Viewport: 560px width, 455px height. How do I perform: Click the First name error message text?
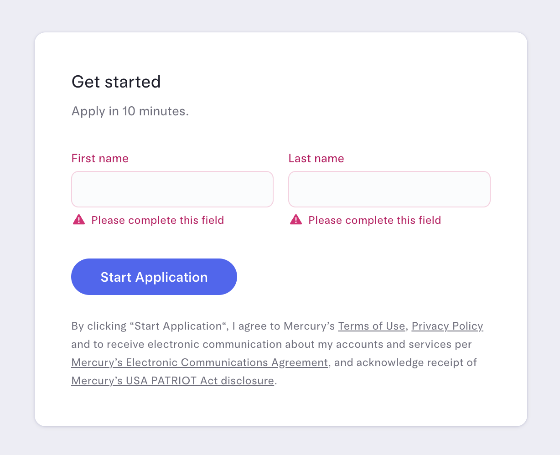(157, 220)
